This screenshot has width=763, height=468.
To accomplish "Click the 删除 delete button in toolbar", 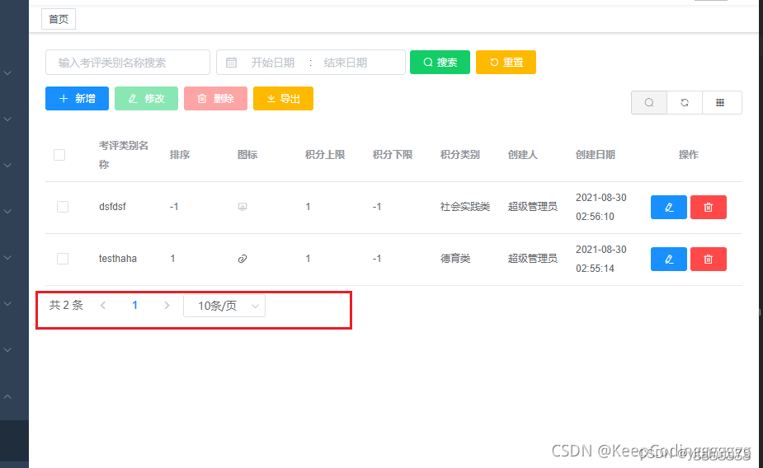I will pyautogui.click(x=215, y=99).
